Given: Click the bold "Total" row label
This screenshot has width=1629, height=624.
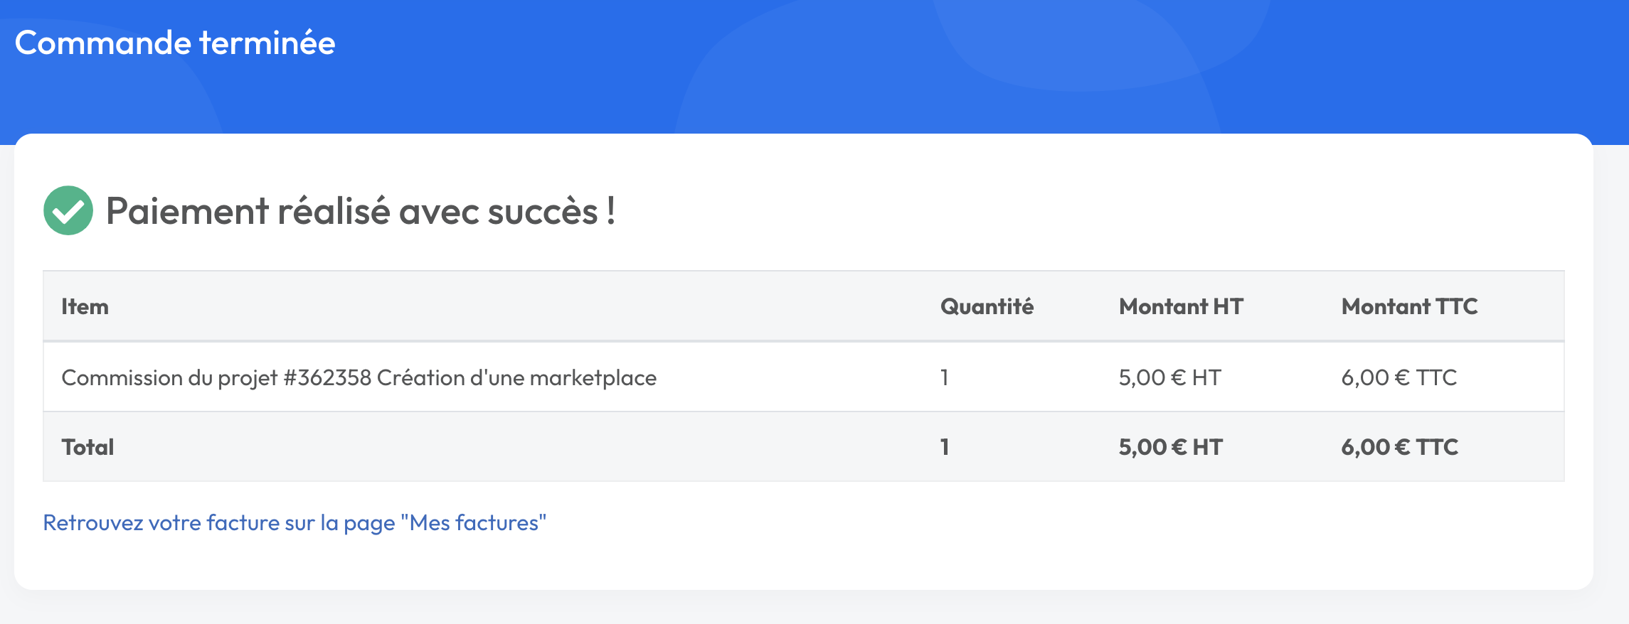Looking at the screenshot, I should tap(87, 447).
